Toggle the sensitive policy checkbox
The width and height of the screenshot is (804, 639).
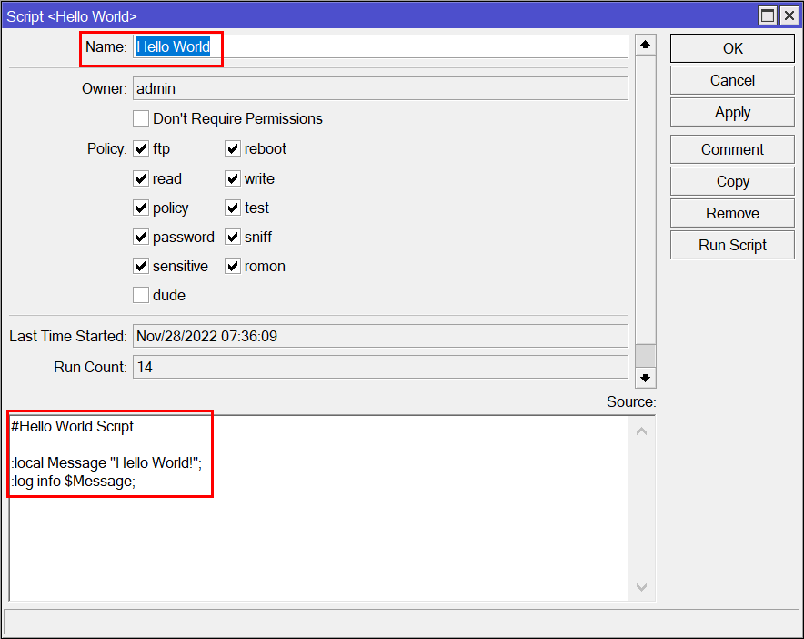[141, 267]
